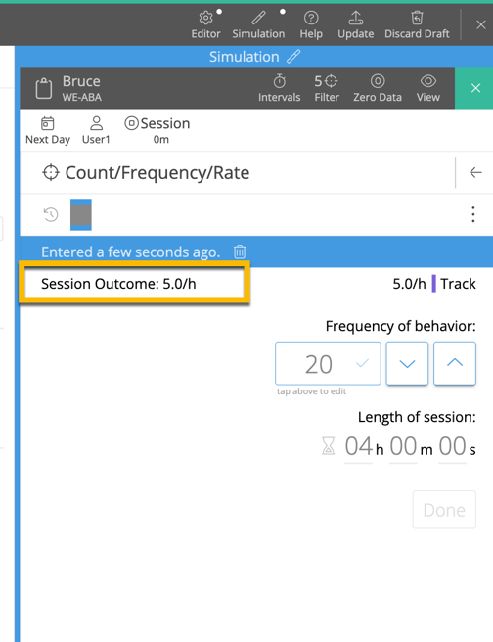493x642 pixels.
Task: Open Intervals stopwatch icon
Action: coord(280,81)
